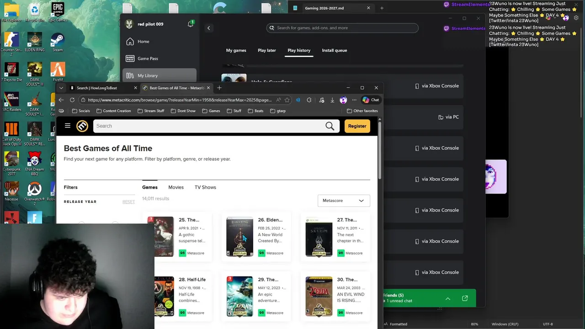Open the ARC Raiders desktop shortcut
The image size is (585, 329).
pyautogui.click(x=11, y=102)
